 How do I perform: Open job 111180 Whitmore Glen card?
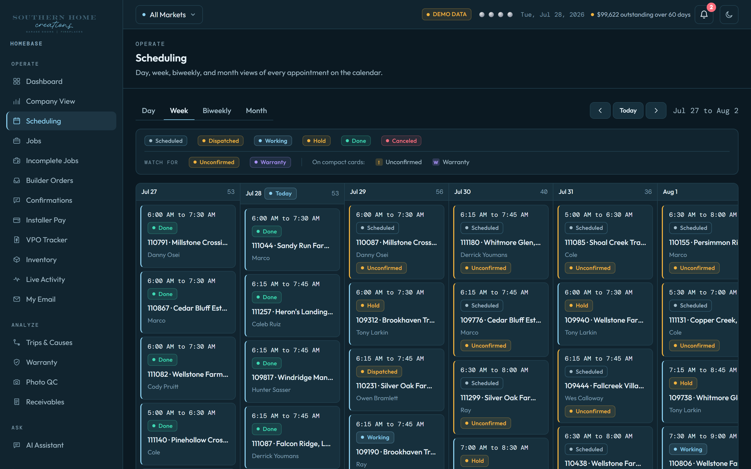click(501, 242)
